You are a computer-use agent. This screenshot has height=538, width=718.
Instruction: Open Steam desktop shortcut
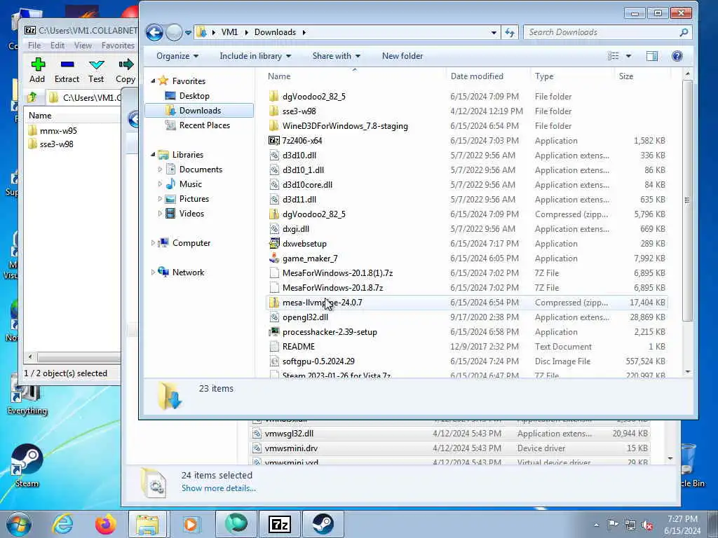[27, 466]
